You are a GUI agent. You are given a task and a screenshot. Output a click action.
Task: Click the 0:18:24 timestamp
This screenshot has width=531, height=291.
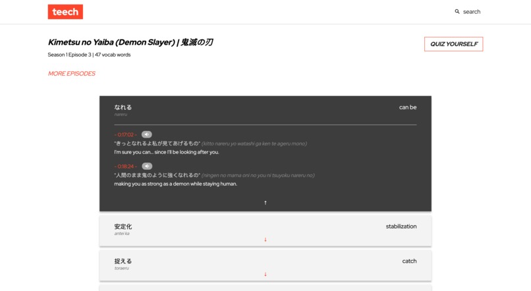pyautogui.click(x=126, y=167)
